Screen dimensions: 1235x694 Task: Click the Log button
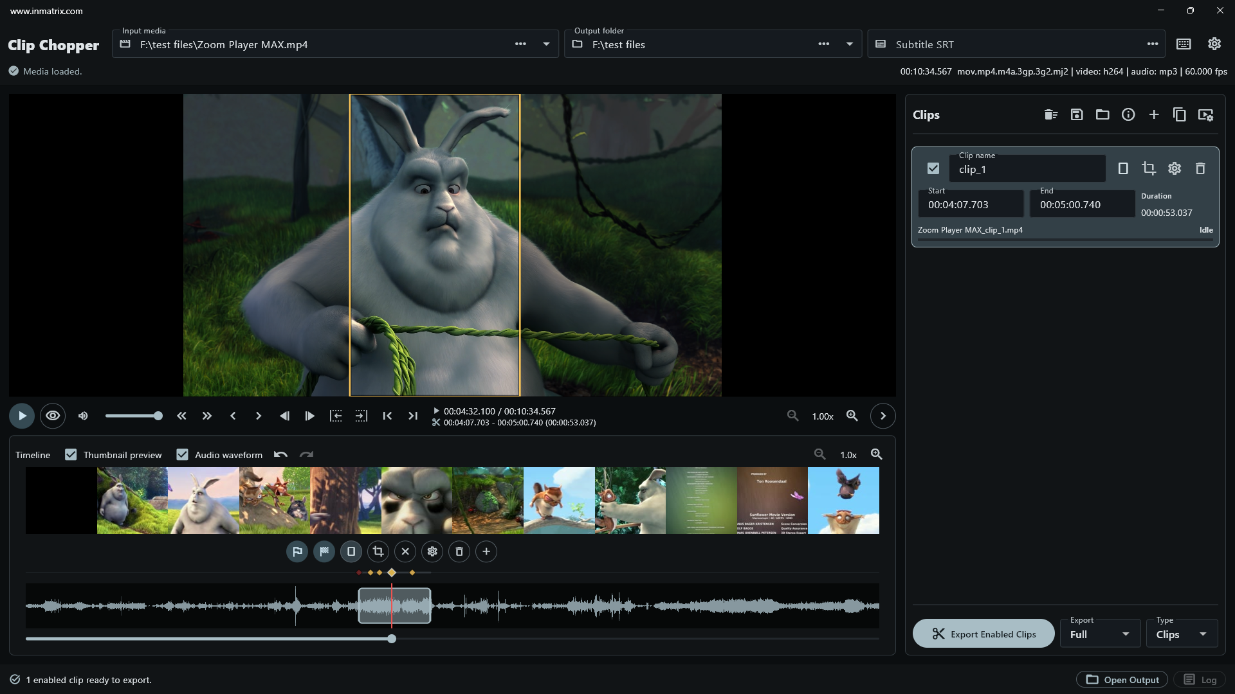point(1200,679)
